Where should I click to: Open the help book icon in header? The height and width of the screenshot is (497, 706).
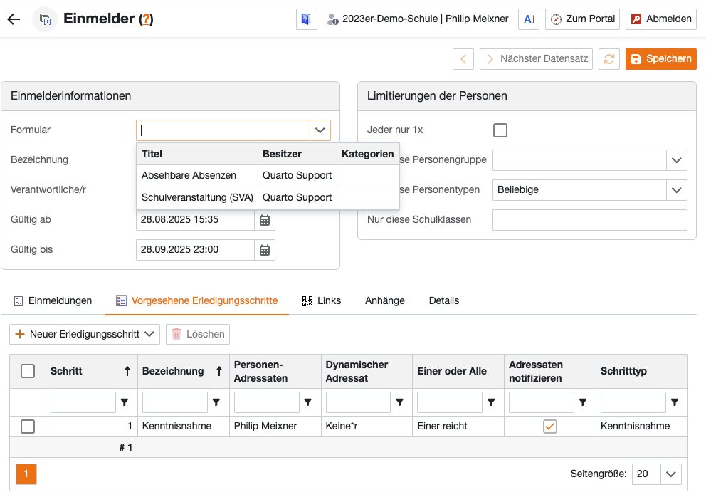tap(306, 19)
